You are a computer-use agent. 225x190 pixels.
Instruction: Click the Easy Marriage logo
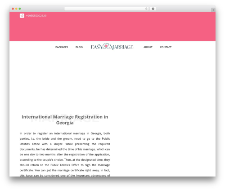point(112,47)
